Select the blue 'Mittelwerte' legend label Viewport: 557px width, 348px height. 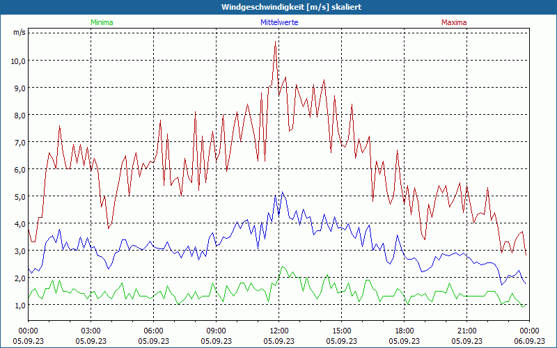click(279, 22)
